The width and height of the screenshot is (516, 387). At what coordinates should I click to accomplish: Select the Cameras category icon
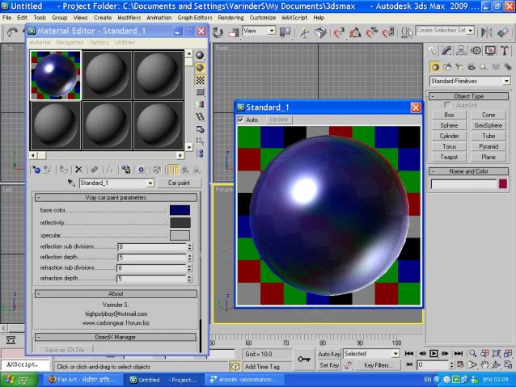click(x=472, y=67)
